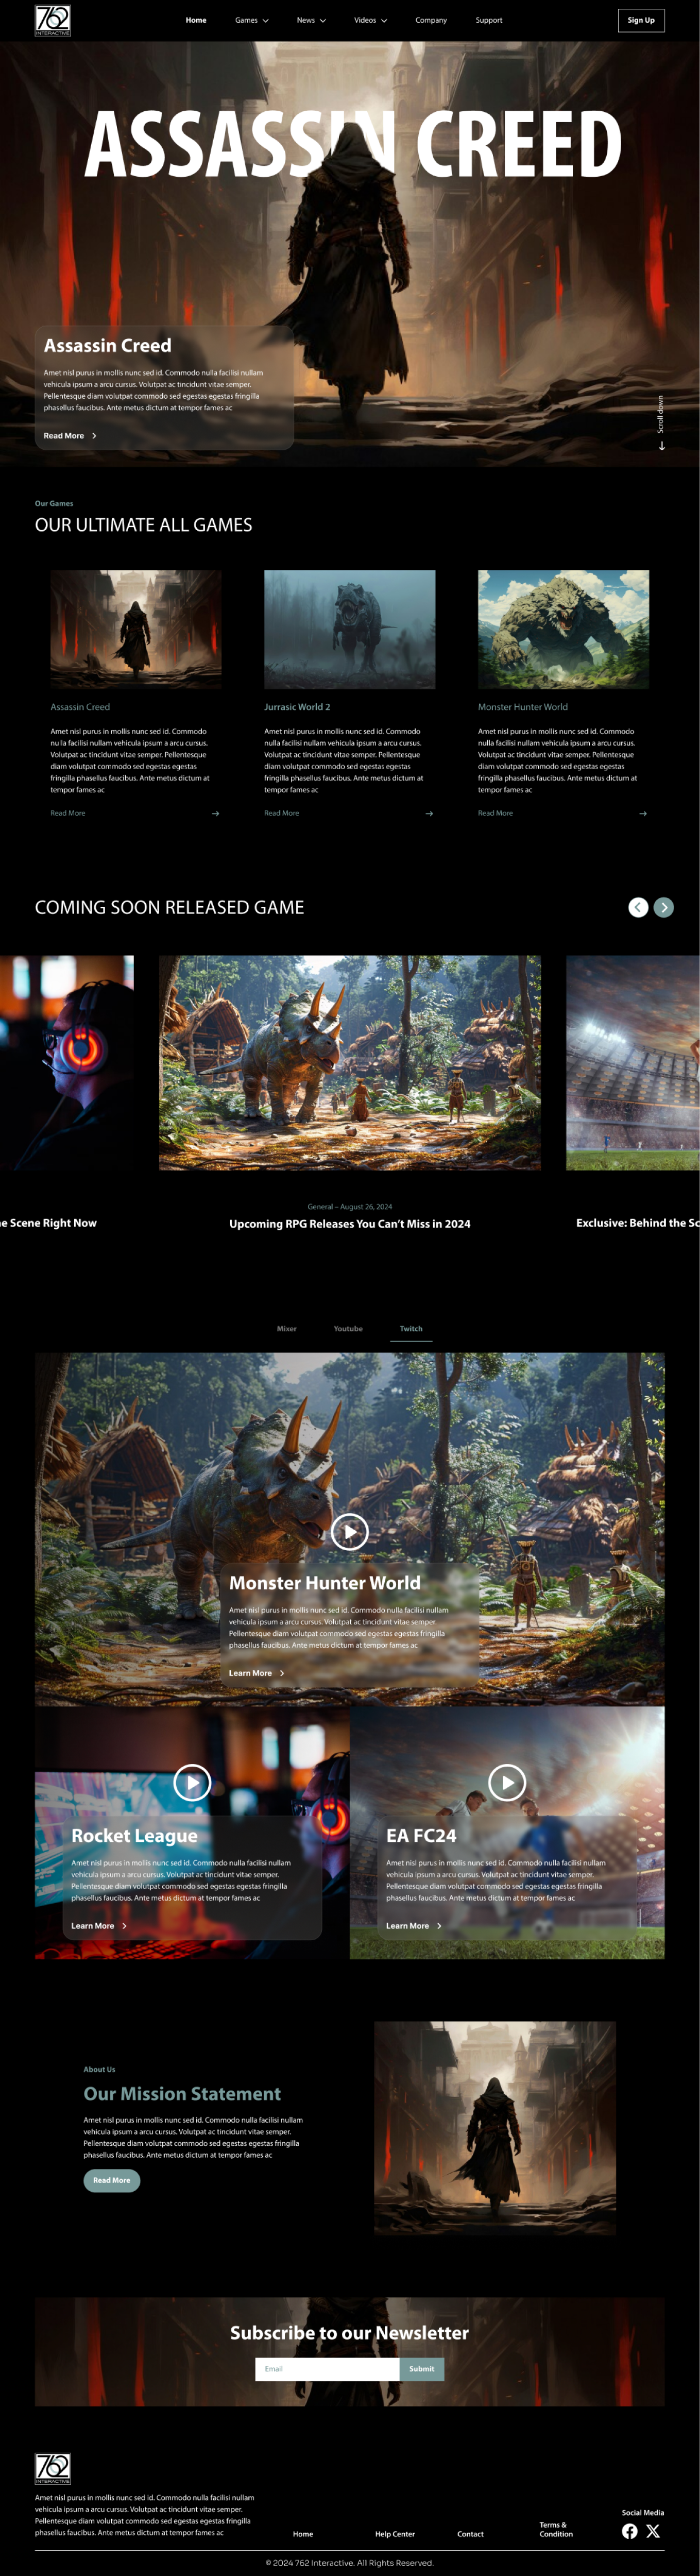Switch to the Mixer tab
Image resolution: width=700 pixels, height=2576 pixels.
(287, 1328)
